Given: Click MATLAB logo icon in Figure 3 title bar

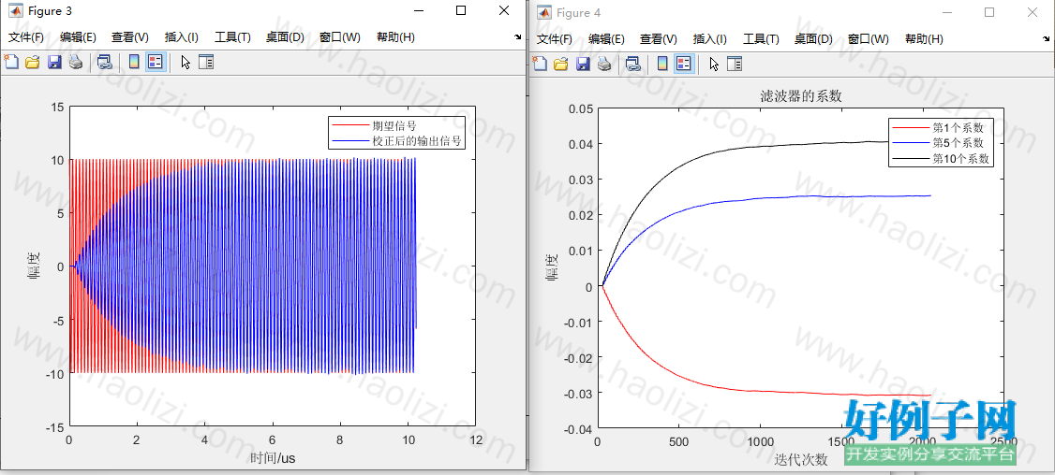Looking at the screenshot, I should (x=15, y=11).
